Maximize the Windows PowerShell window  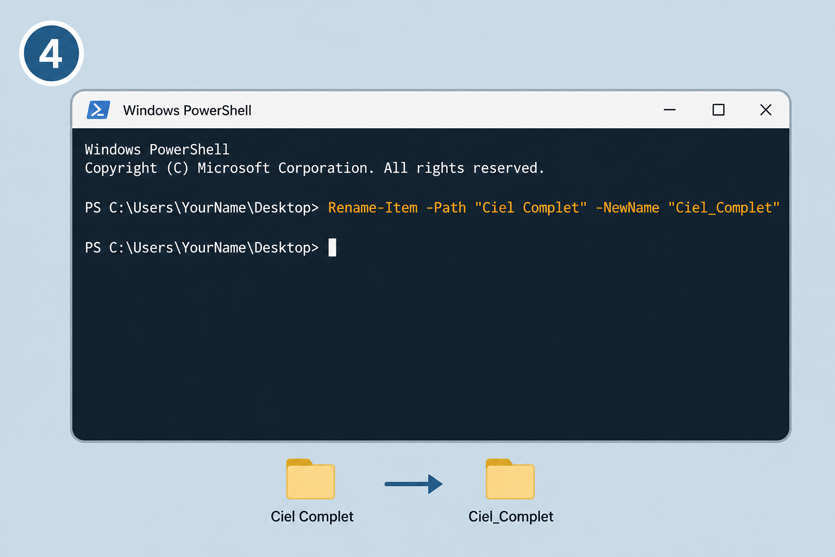[x=718, y=110]
